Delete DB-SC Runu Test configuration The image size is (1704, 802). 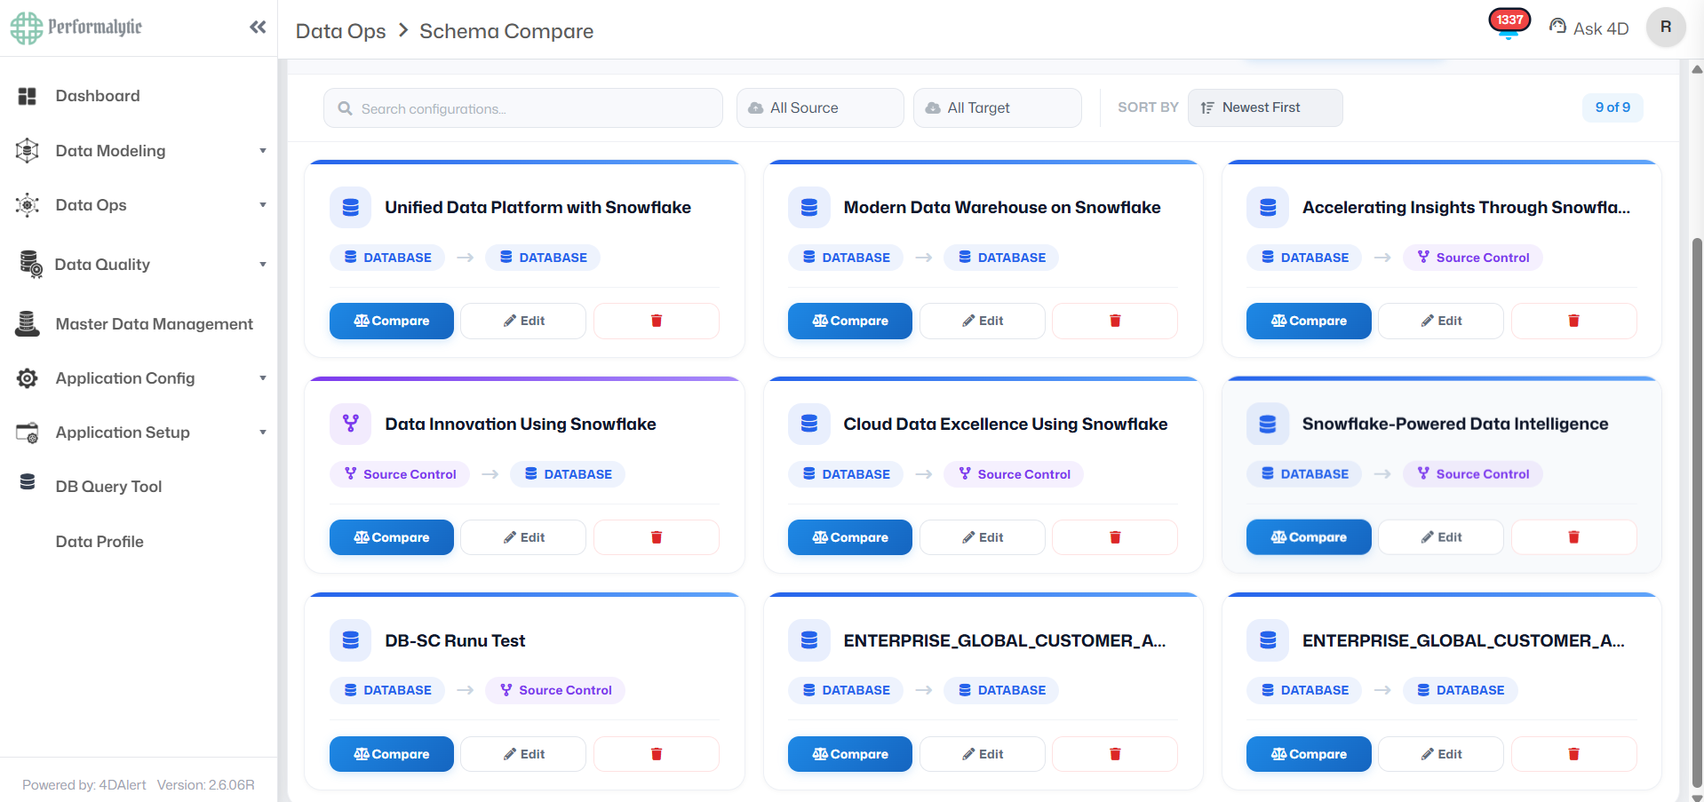pyautogui.click(x=657, y=754)
